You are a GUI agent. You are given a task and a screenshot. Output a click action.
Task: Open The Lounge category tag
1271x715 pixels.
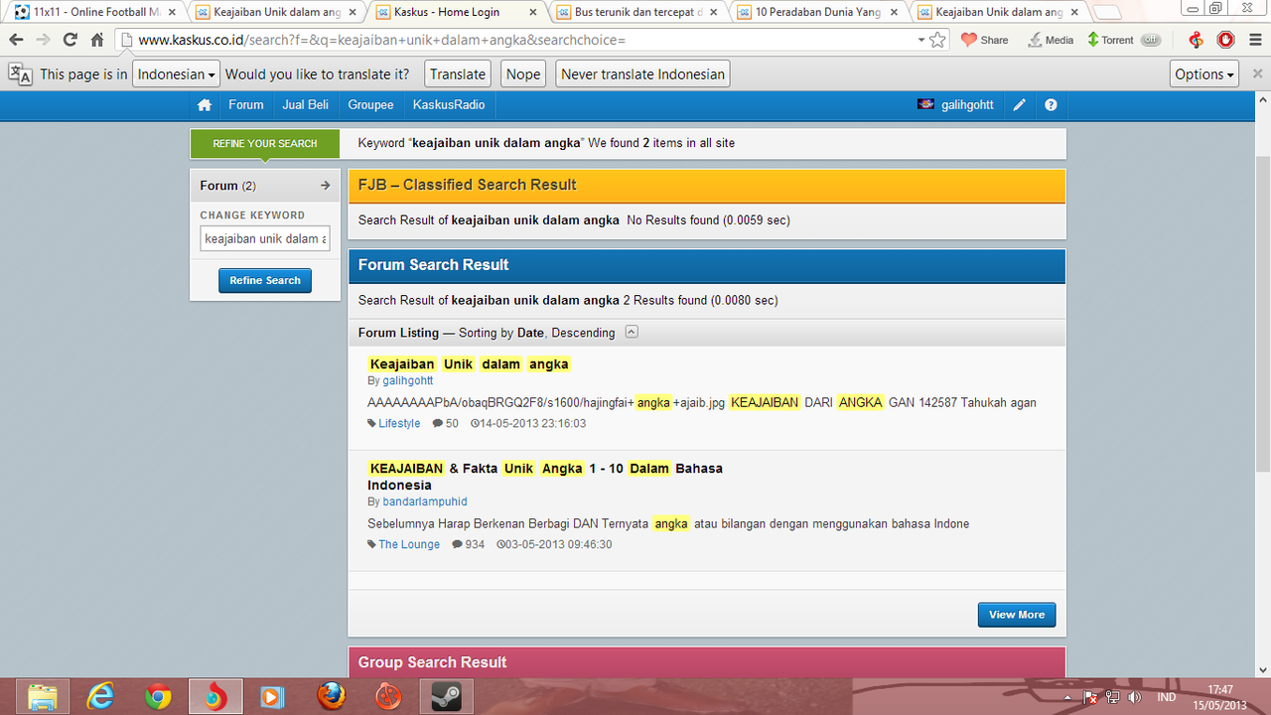(x=409, y=544)
